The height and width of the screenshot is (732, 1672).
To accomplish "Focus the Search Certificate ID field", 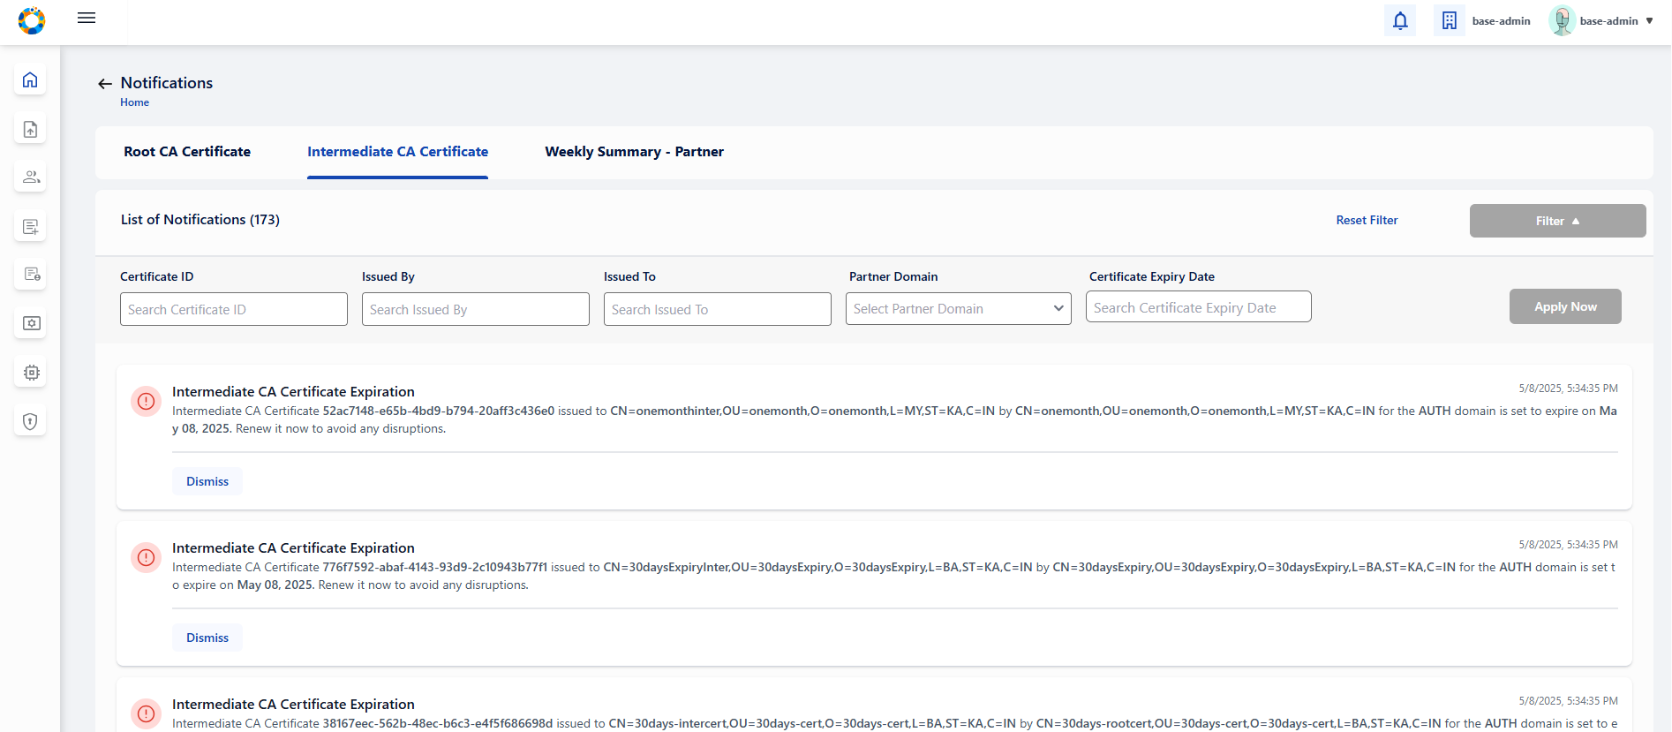I will click(234, 309).
